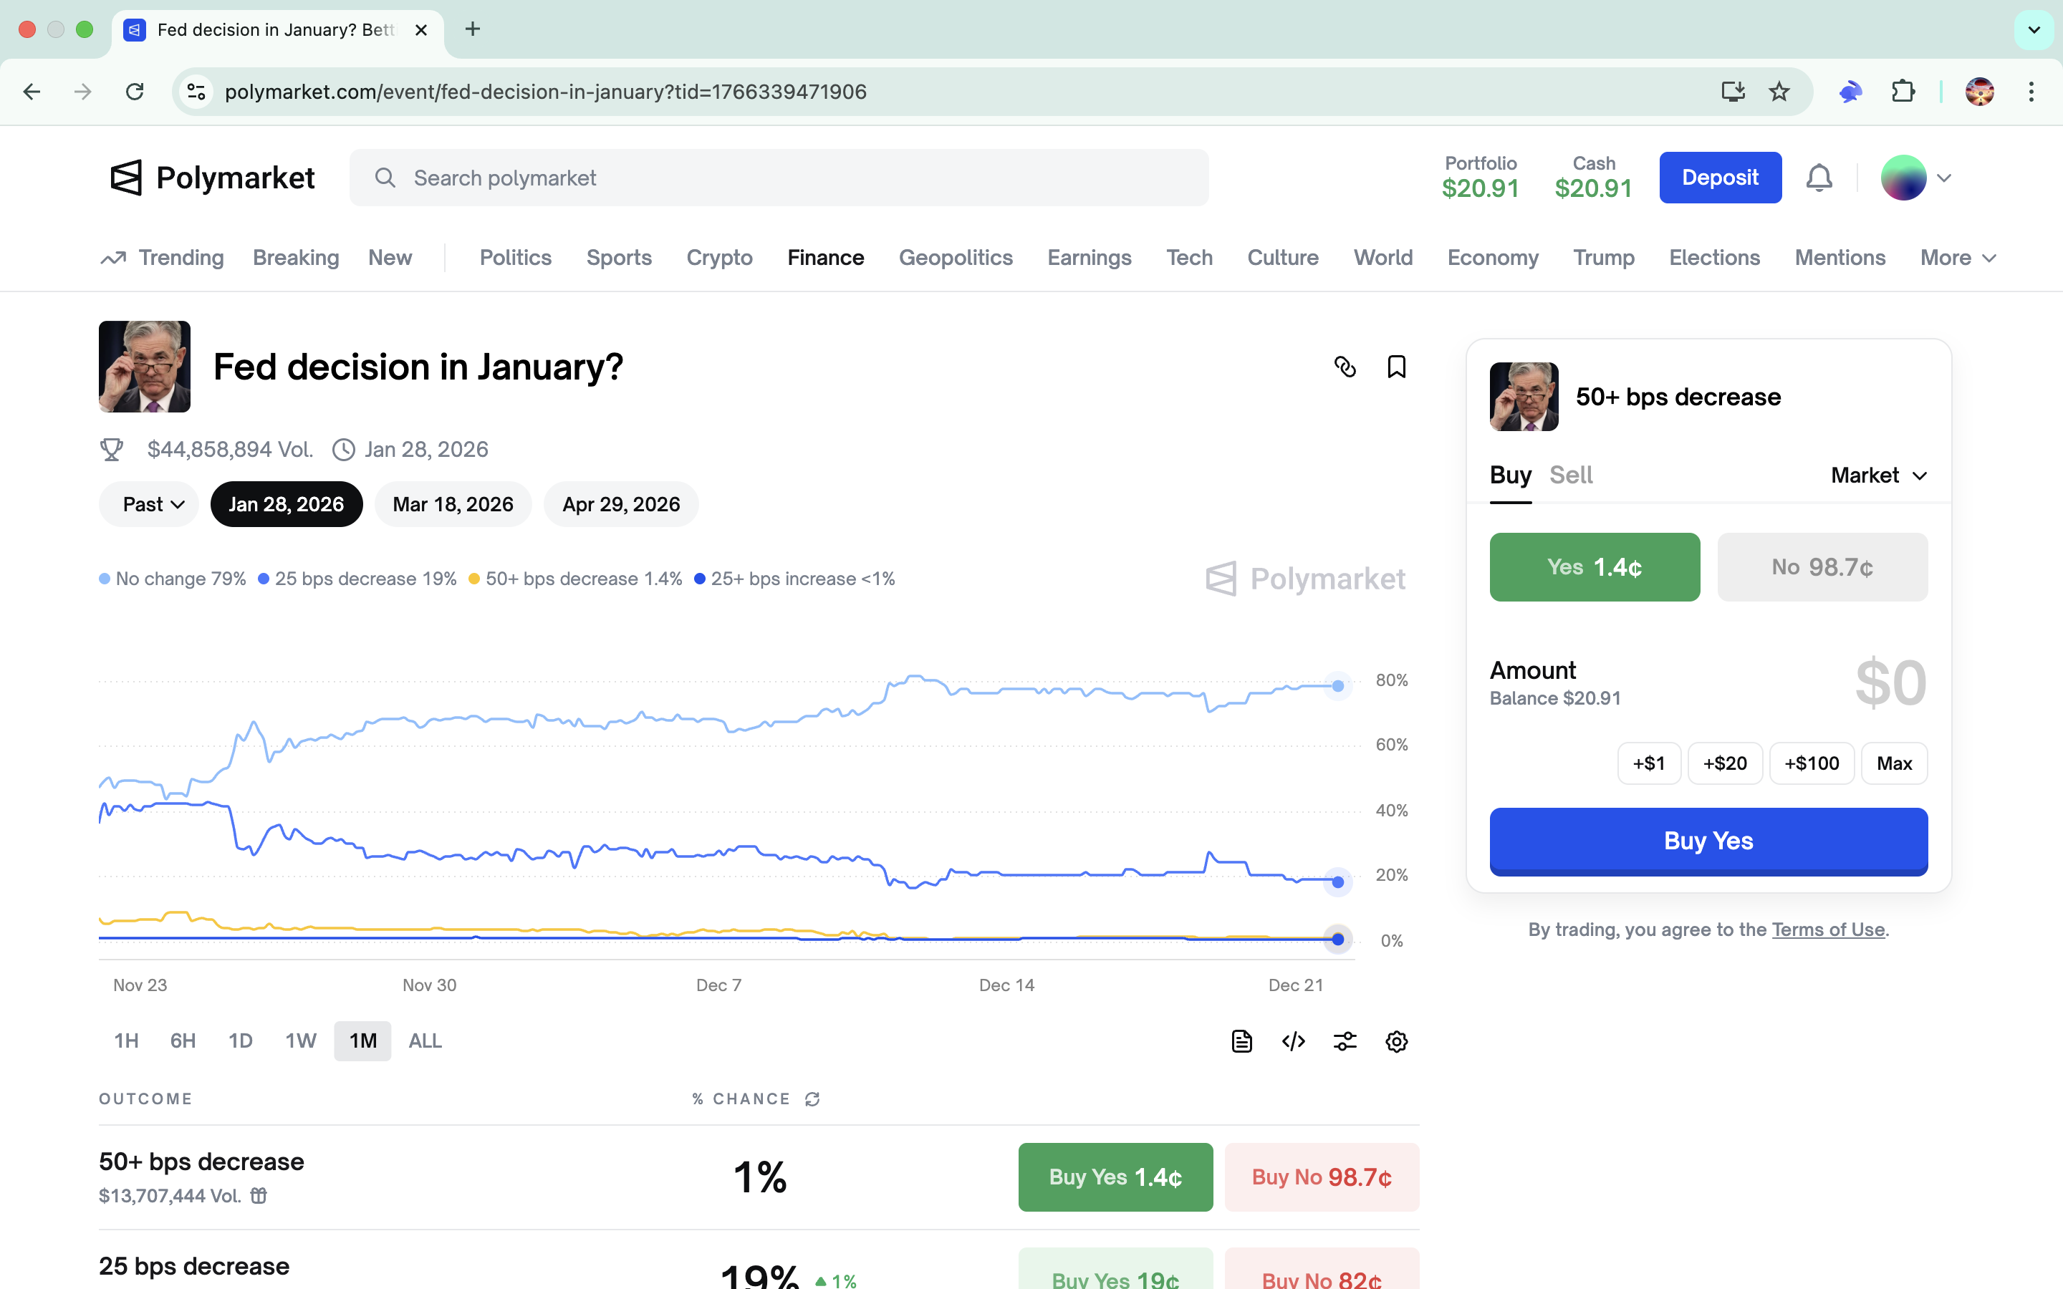
Task: Open the Market order type dropdown
Action: (x=1878, y=475)
